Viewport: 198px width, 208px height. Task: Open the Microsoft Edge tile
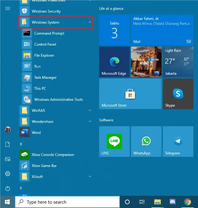click(114, 62)
